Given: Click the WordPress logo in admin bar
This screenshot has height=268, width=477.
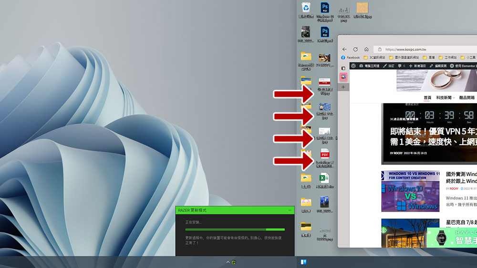Looking at the screenshot, I should click(x=353, y=66).
